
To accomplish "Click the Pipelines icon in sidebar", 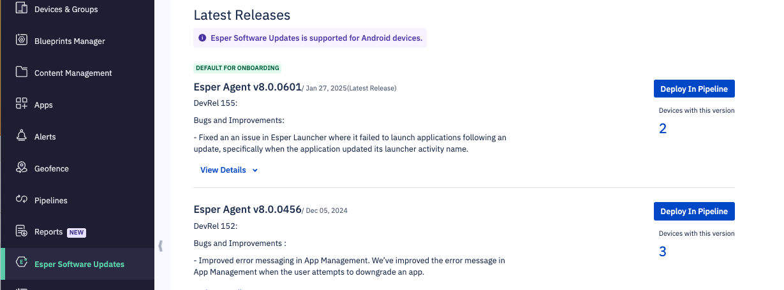I will [x=22, y=200].
